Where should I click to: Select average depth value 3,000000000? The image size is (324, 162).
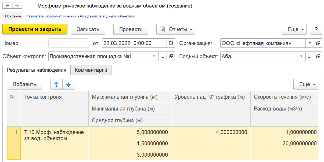point(130,155)
